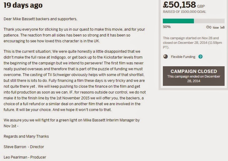Click the grey unfilled part of progress bar

(209, 21)
